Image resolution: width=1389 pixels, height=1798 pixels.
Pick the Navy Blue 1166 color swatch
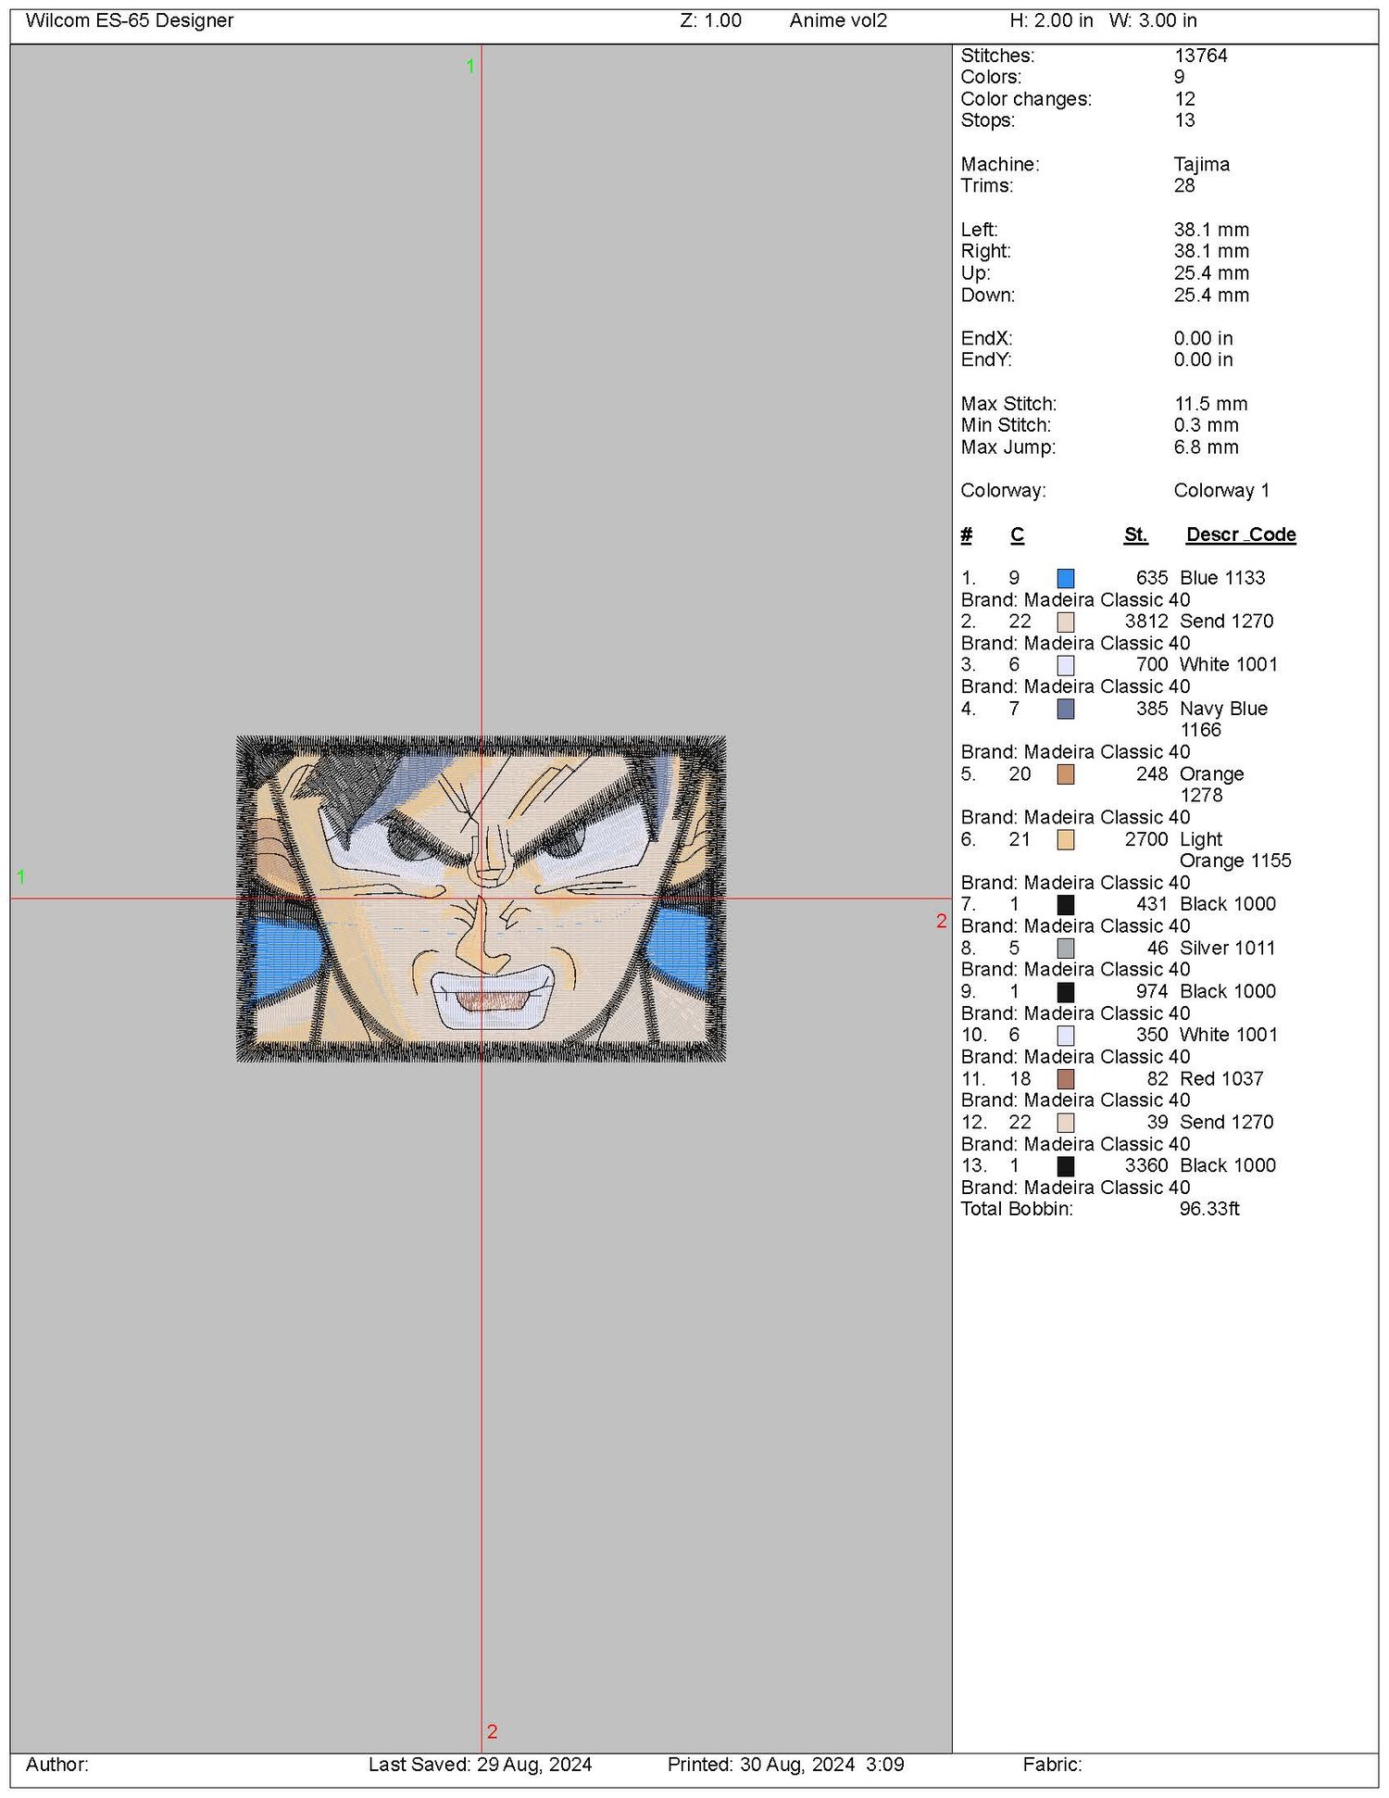pos(1066,709)
